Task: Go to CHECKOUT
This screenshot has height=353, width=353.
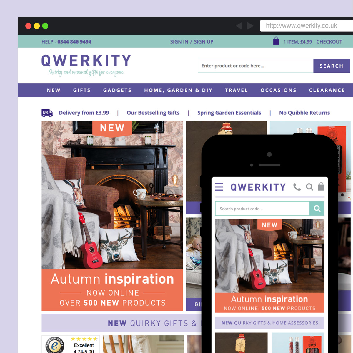Action: click(x=329, y=42)
